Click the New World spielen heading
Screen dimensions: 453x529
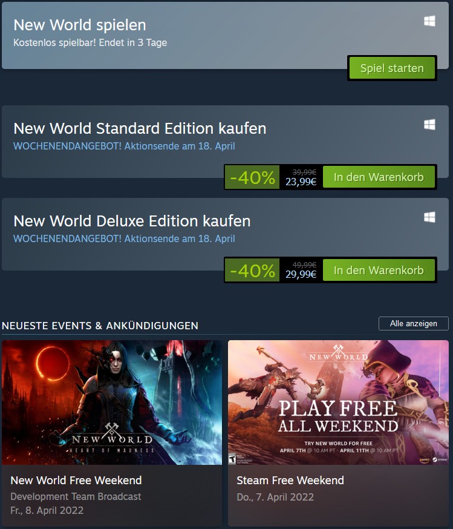pos(80,25)
